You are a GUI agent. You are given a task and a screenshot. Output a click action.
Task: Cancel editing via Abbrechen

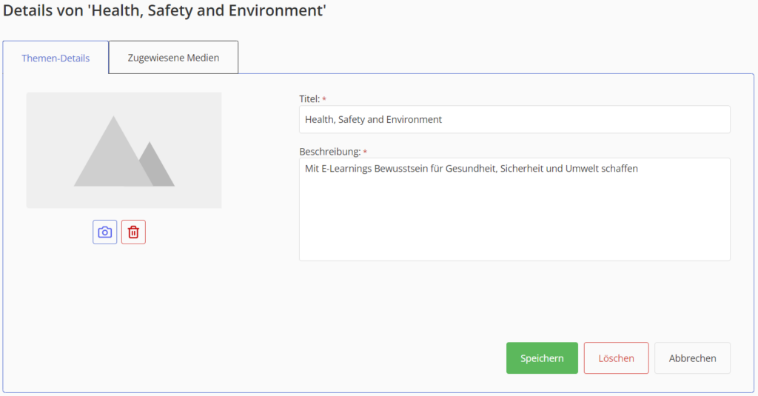(693, 358)
